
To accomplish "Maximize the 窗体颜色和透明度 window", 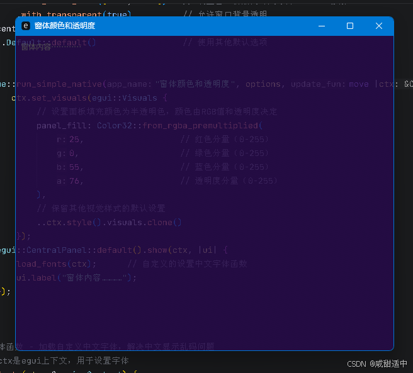I will click(x=350, y=26).
